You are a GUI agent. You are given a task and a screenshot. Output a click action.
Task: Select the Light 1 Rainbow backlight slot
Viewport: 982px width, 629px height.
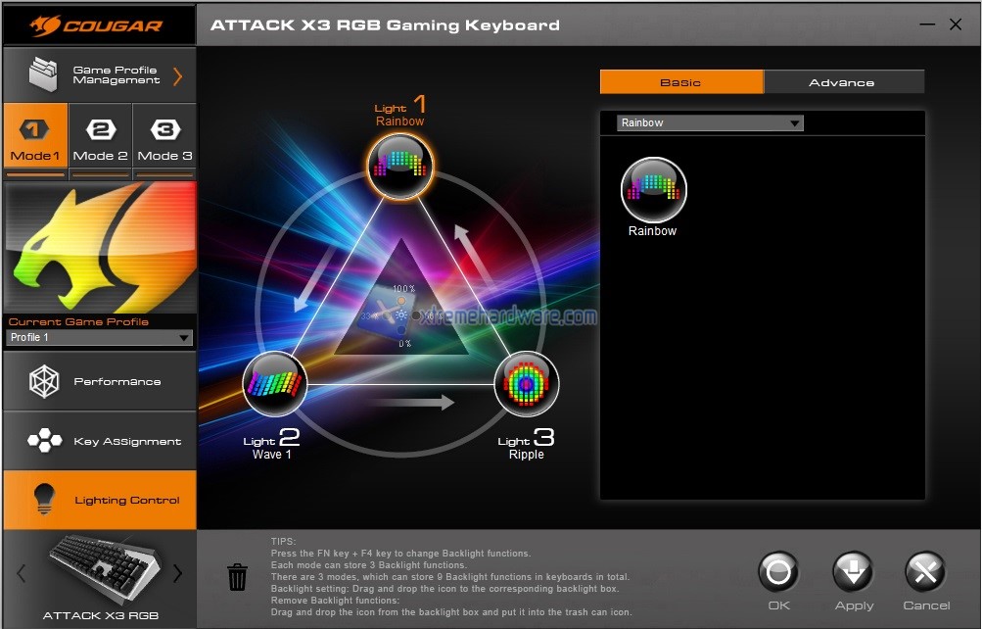399,167
